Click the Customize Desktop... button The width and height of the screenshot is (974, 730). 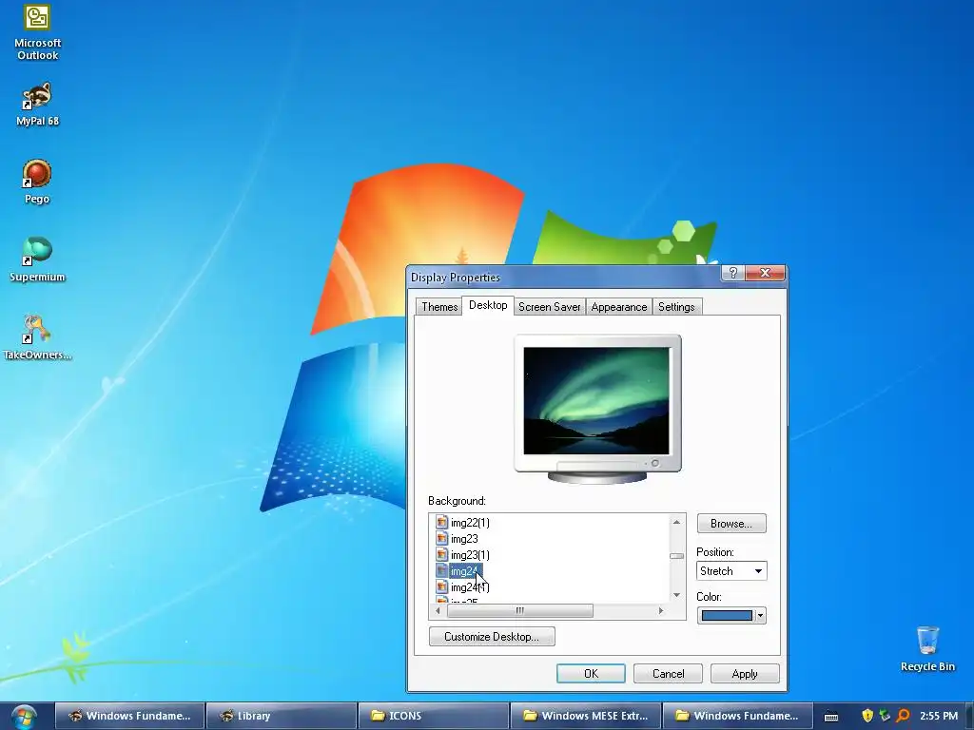[x=492, y=636]
